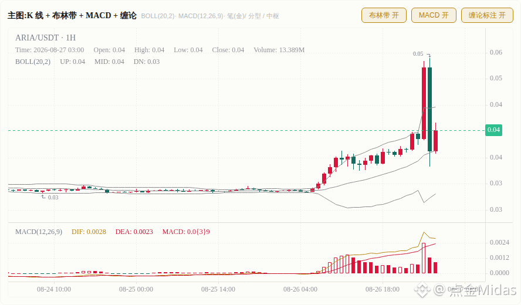Click the Open: 0.04 value
The height and width of the screenshot is (305, 521).
[x=109, y=50]
